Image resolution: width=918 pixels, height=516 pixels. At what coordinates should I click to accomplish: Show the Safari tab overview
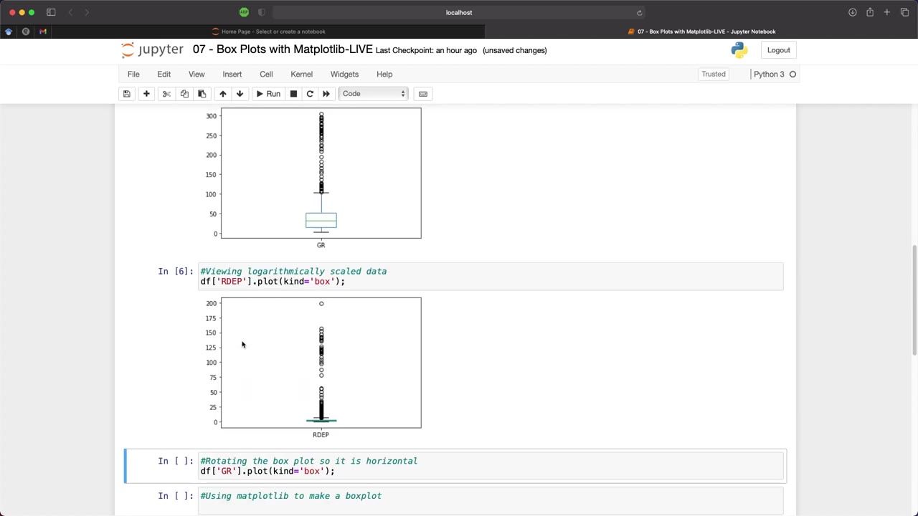click(904, 12)
